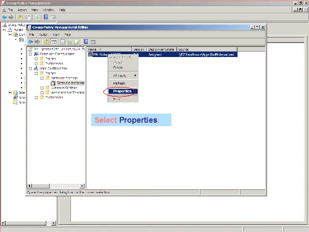Sort by the Deployment state column header
The height and width of the screenshot is (232, 309).
161,49
